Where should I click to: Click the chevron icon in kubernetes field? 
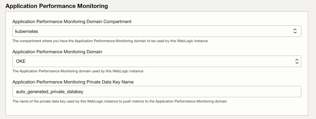pyautogui.click(x=295, y=31)
